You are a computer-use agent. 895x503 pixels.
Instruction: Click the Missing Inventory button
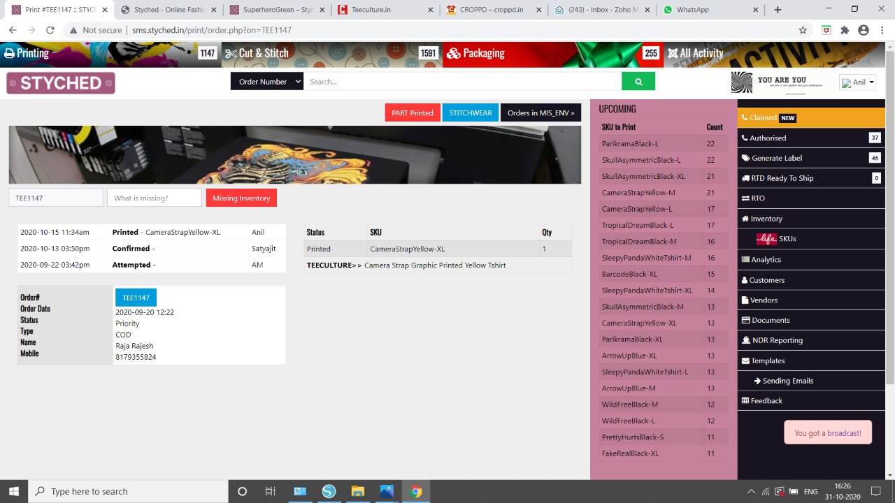[241, 198]
